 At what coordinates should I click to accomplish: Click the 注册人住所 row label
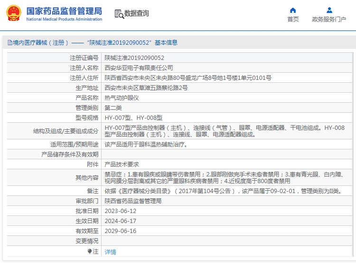84,78
